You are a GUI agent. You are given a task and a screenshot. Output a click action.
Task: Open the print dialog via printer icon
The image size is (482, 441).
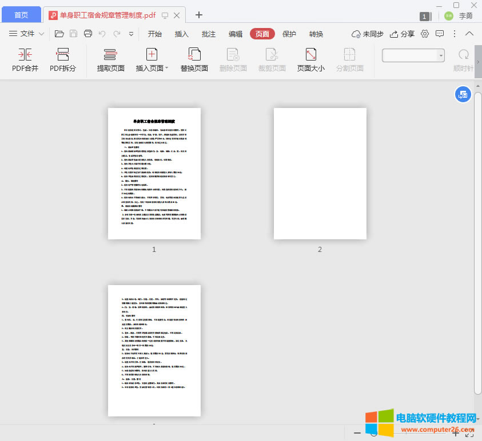coord(87,34)
